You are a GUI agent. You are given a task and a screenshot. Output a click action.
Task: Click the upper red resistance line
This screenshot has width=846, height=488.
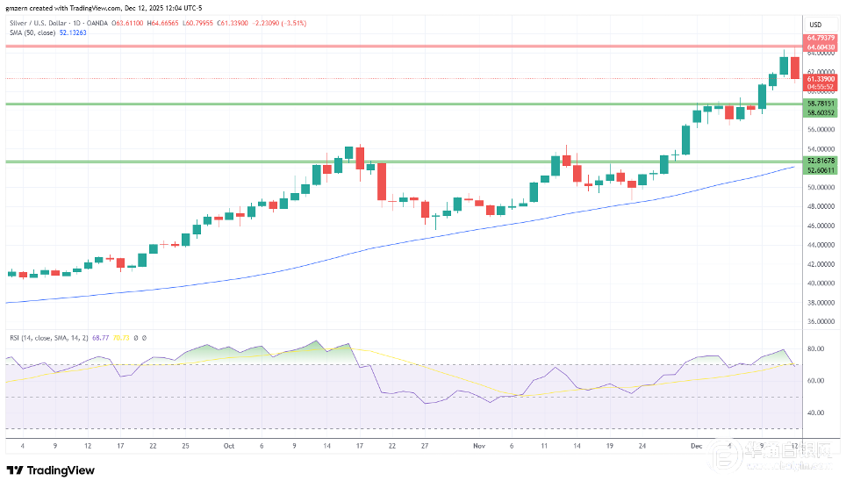tap(395, 46)
